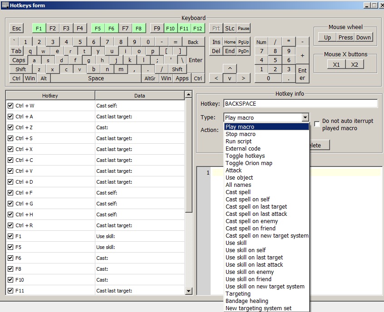Toggle the Ctrl + R hotkey checkbox

pos(10,225)
